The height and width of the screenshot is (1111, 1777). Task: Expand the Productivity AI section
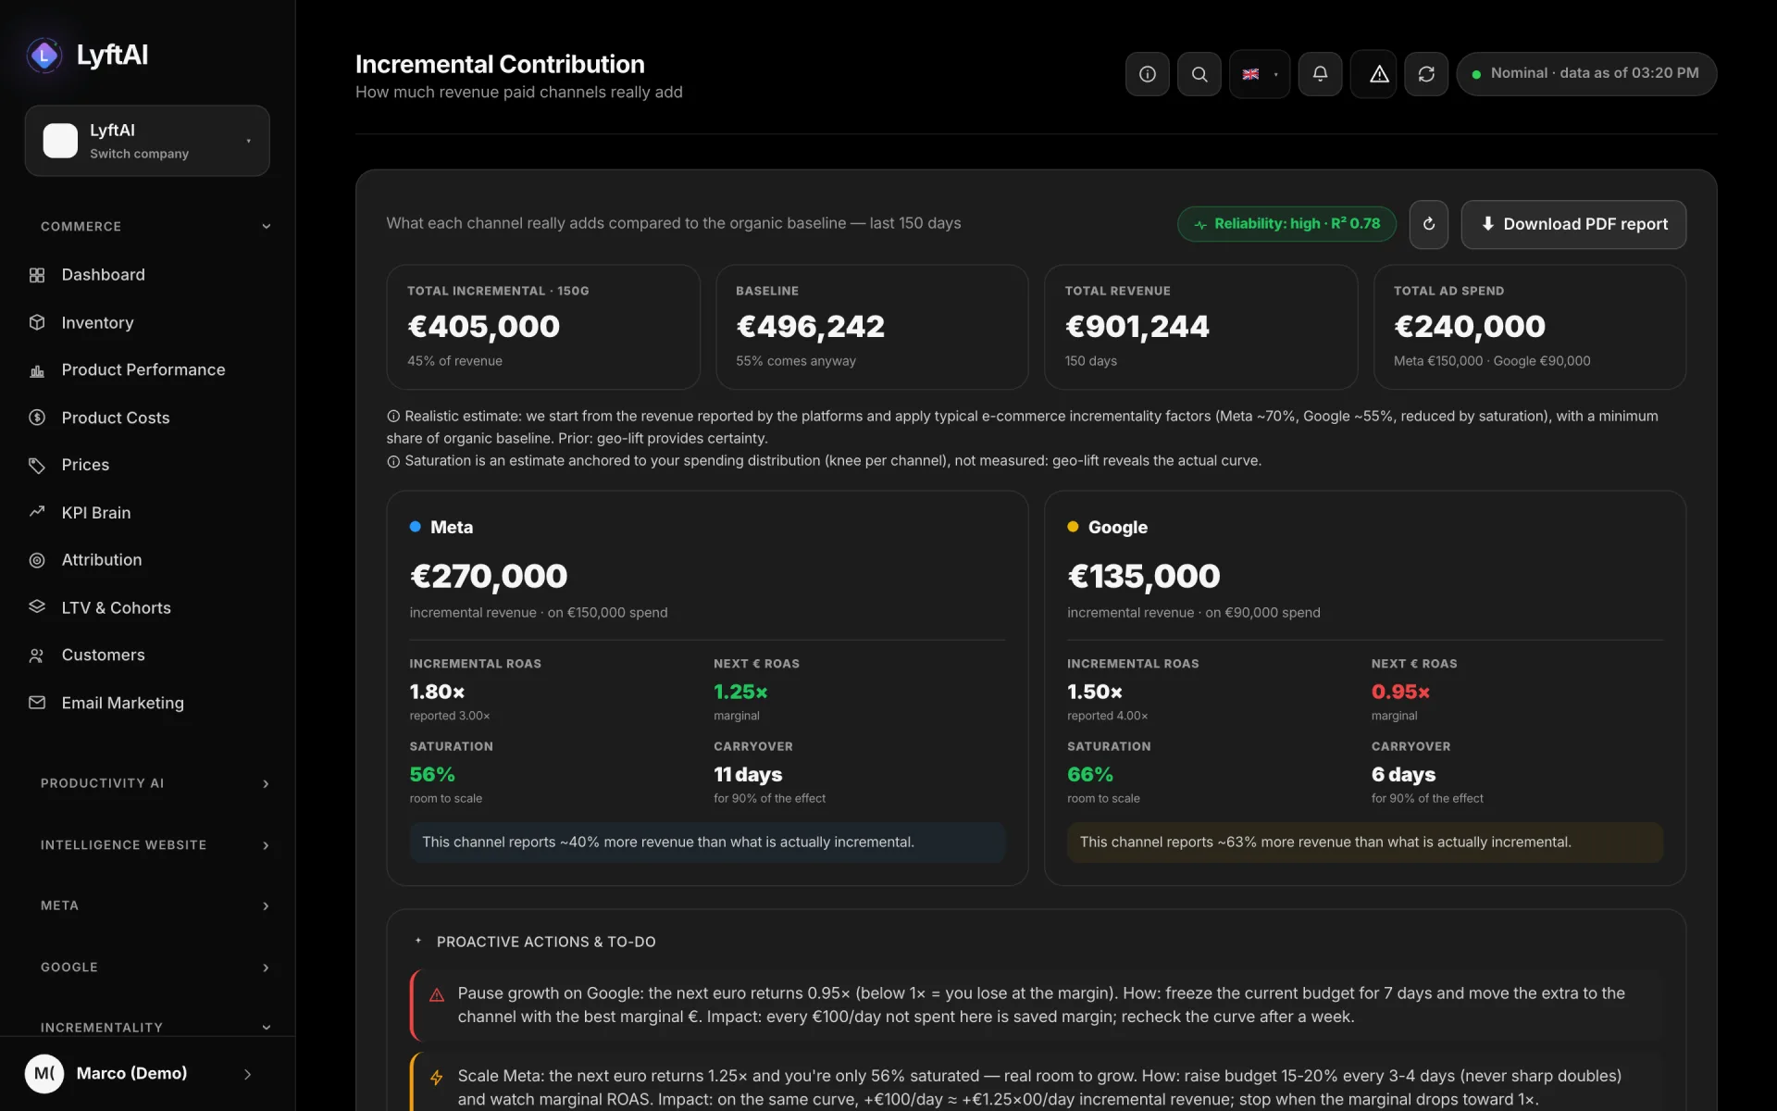tap(154, 783)
